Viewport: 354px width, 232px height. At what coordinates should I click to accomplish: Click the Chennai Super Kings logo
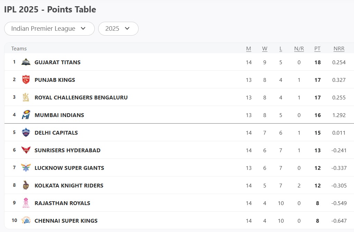[26, 221]
